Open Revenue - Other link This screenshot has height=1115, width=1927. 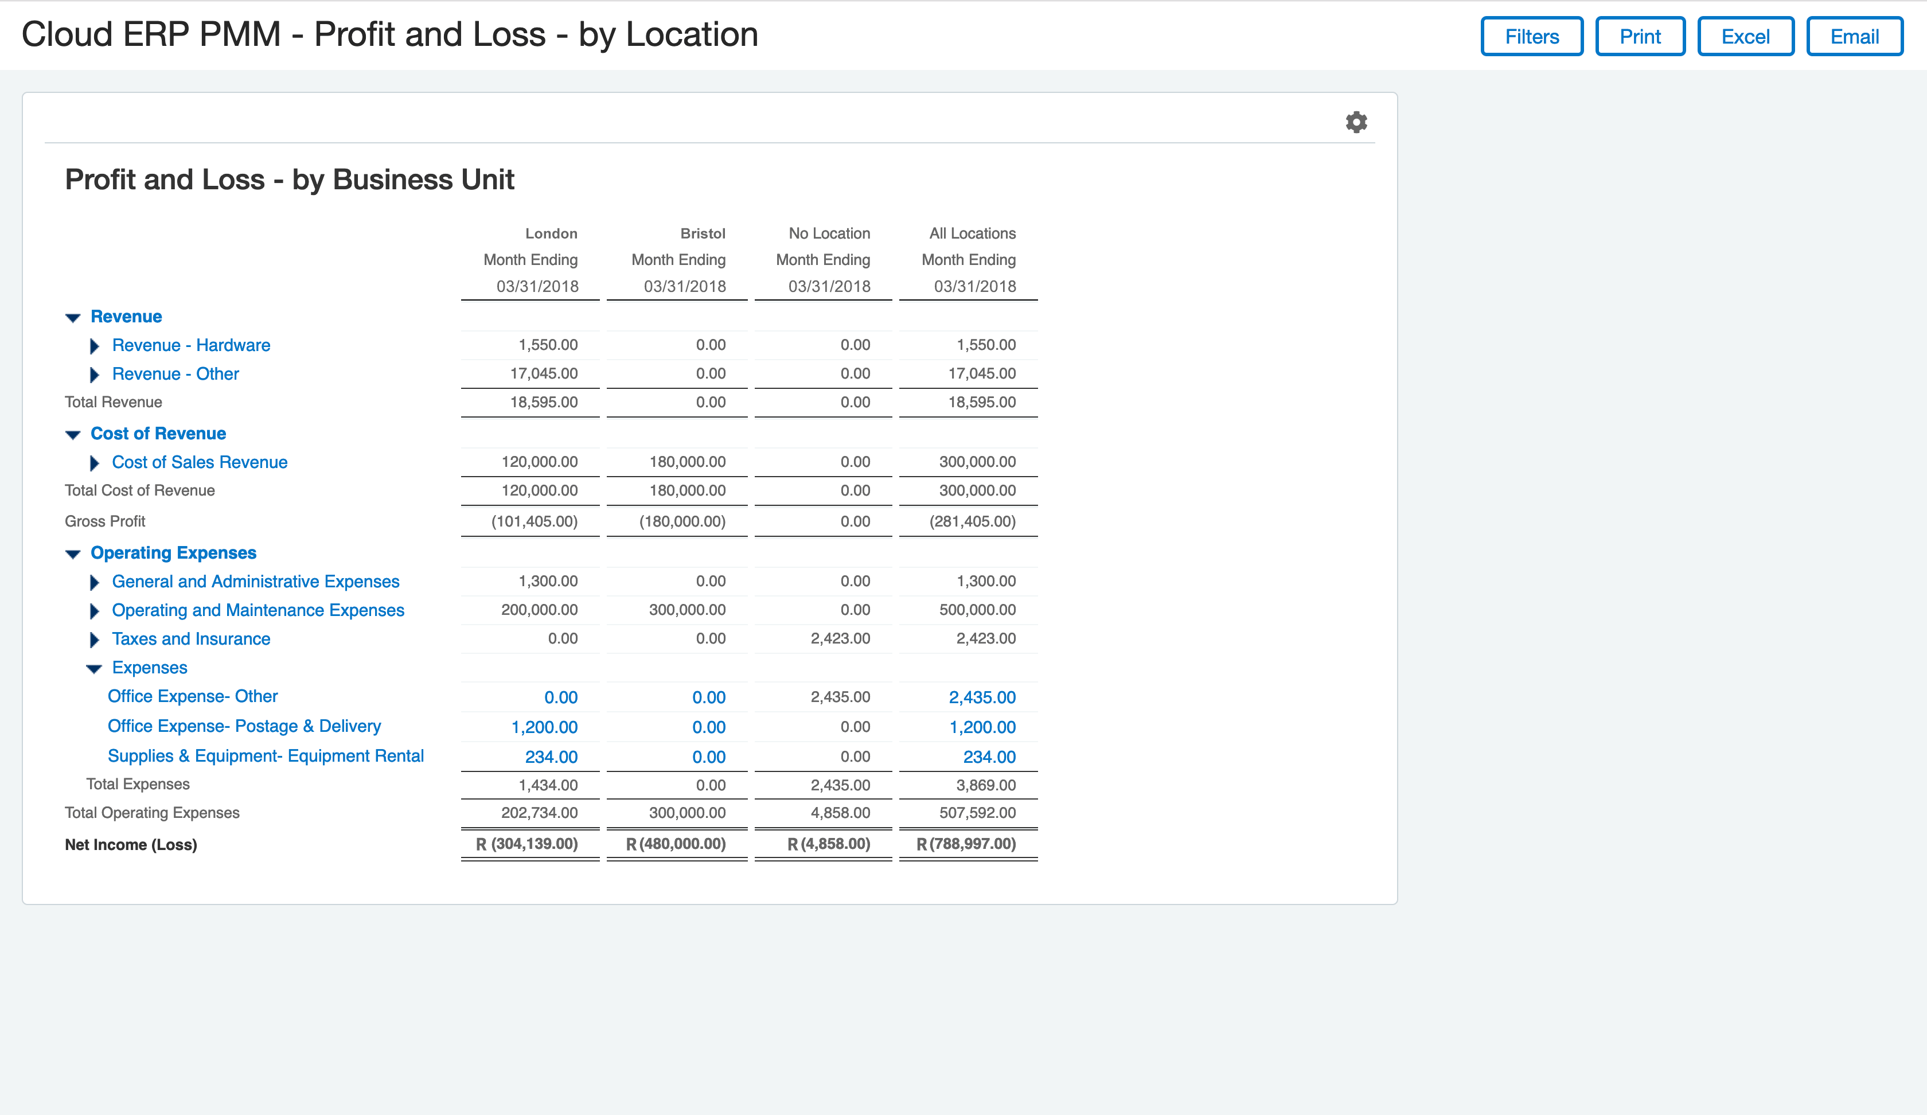[x=175, y=374]
